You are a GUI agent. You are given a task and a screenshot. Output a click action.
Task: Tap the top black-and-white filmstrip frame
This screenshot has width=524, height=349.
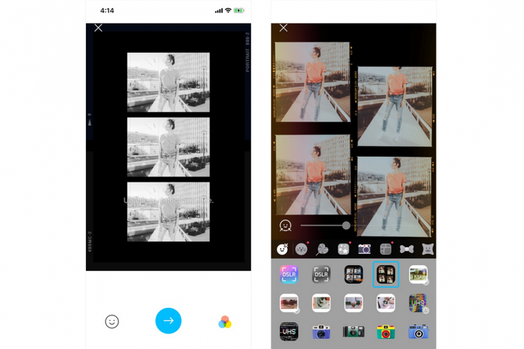(x=168, y=82)
